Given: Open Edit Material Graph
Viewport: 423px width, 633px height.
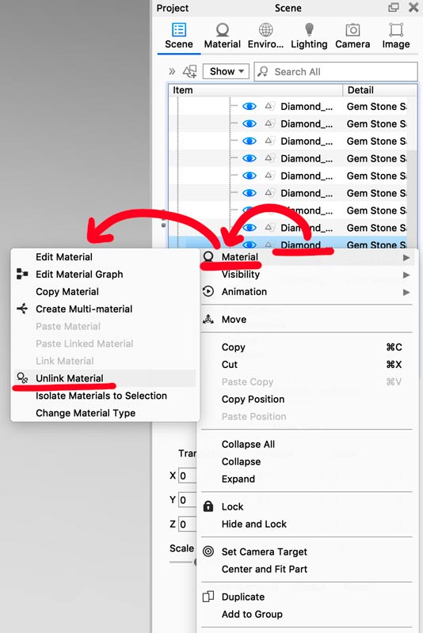Looking at the screenshot, I should [105, 275].
